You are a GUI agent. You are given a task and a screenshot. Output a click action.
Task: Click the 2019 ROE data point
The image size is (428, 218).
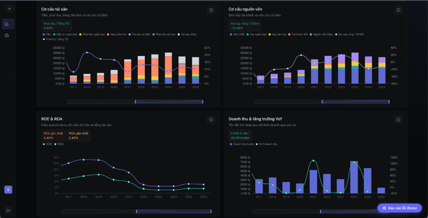click(99, 160)
